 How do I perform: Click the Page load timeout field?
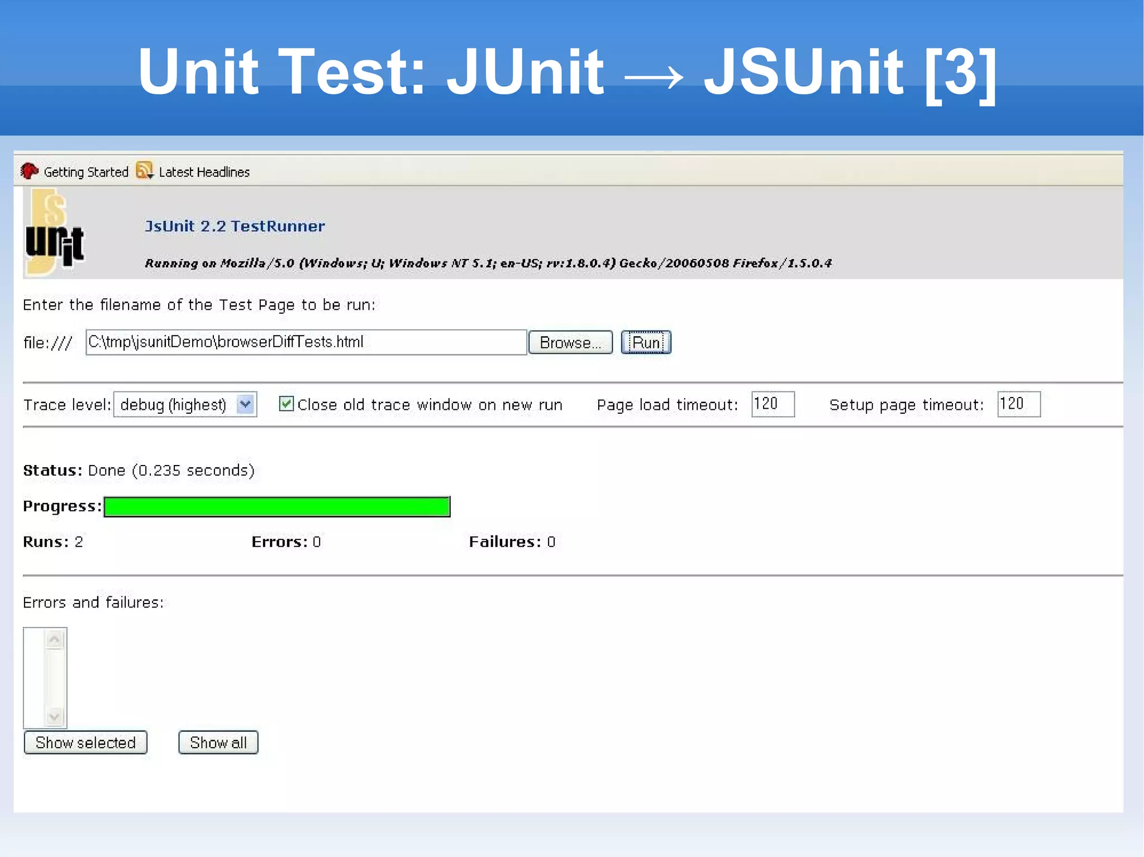[x=773, y=404]
